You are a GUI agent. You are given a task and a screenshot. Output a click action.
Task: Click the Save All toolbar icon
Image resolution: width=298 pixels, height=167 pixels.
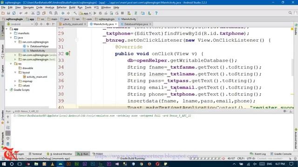[x=8, y=13]
